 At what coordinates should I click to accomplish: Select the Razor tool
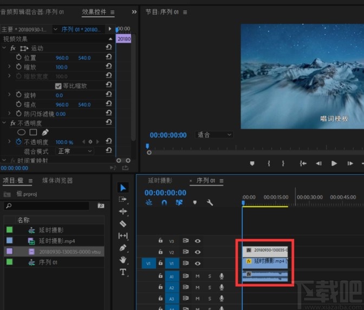tap(123, 224)
